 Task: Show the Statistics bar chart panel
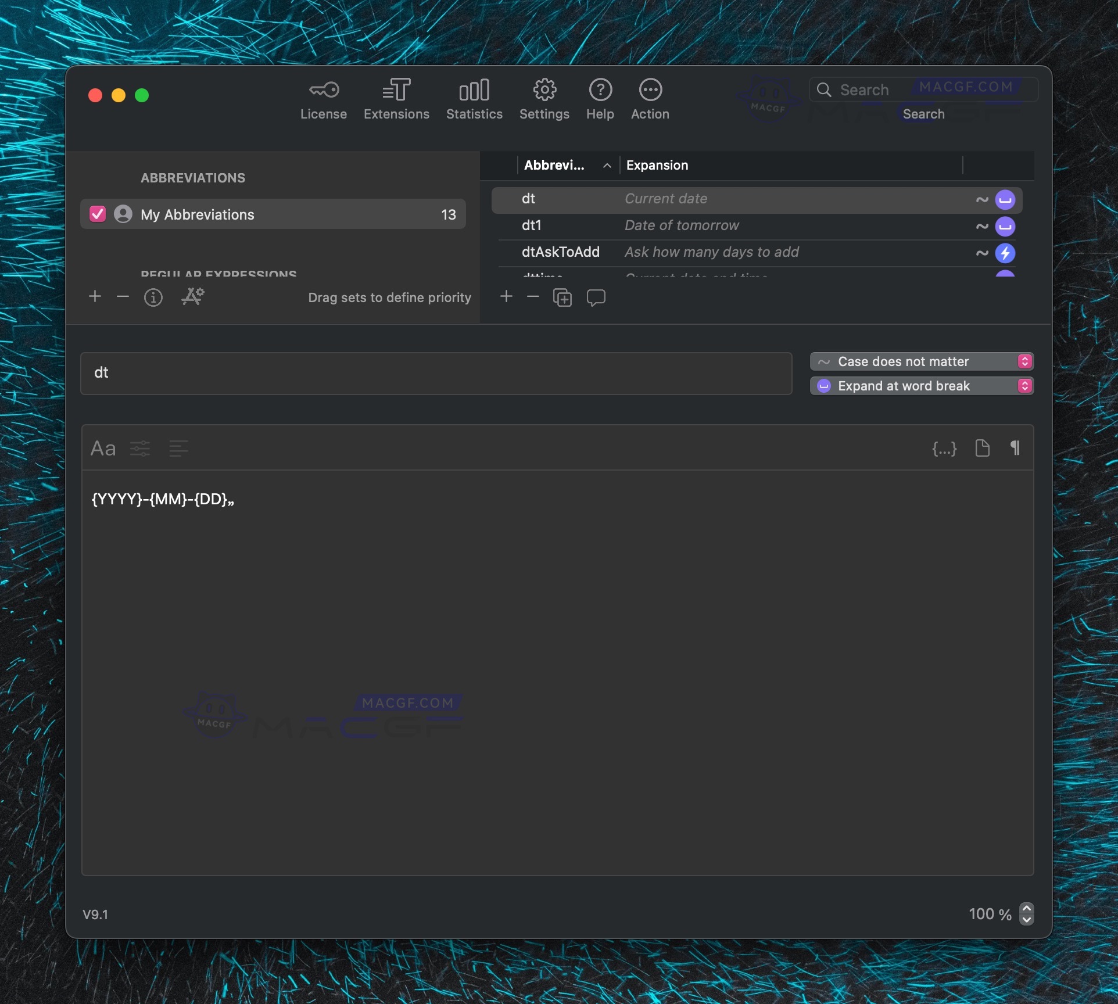click(x=474, y=99)
